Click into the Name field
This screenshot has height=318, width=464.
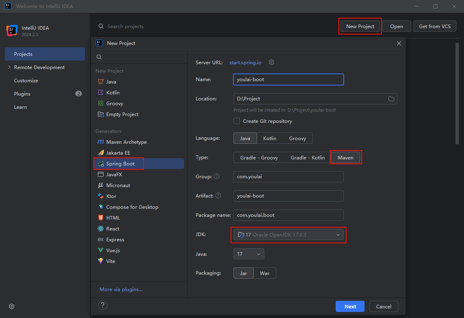(x=288, y=79)
